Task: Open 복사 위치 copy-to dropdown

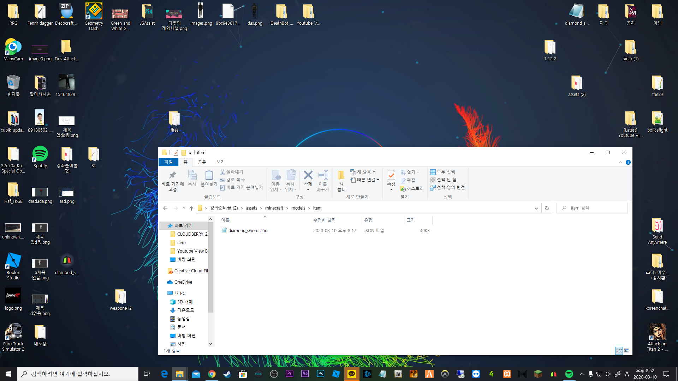Action: (x=290, y=187)
